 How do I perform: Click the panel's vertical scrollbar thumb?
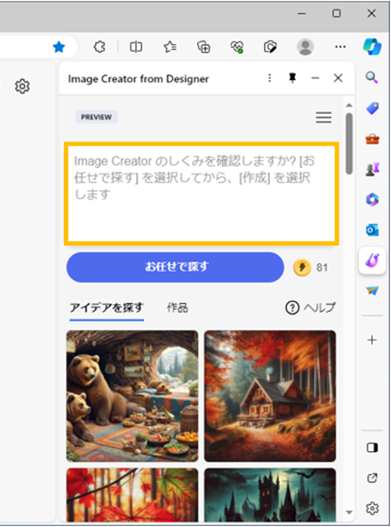pyautogui.click(x=349, y=143)
